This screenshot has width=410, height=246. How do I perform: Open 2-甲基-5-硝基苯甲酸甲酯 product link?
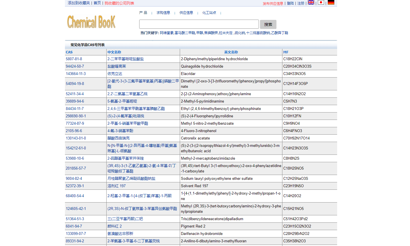coord(128,124)
